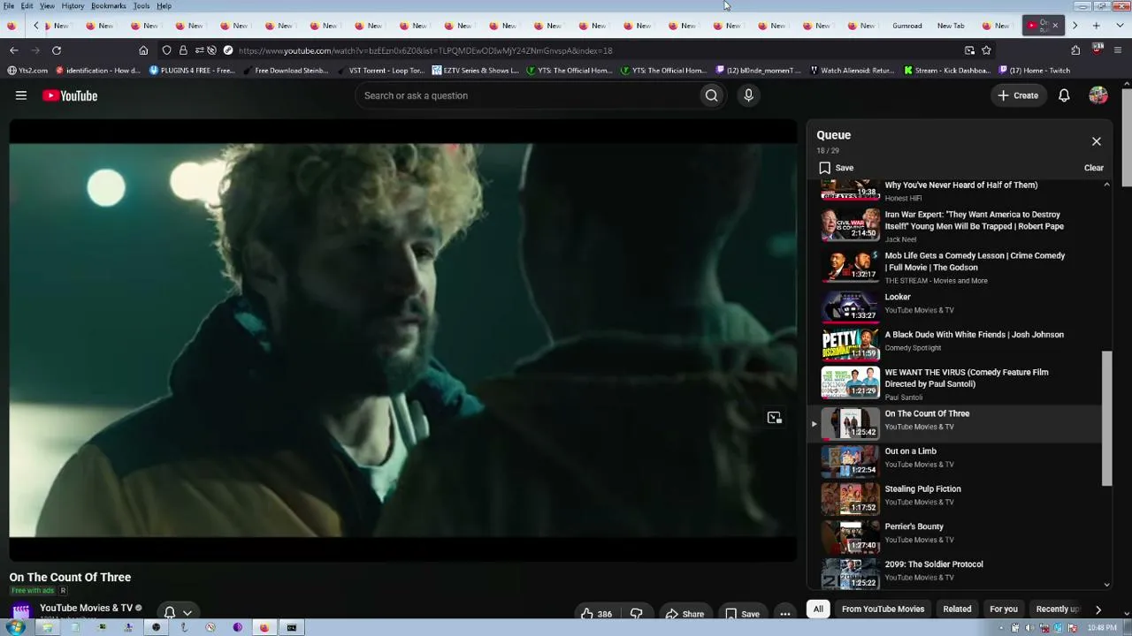
Task: Close the Queue panel
Action: [1097, 141]
